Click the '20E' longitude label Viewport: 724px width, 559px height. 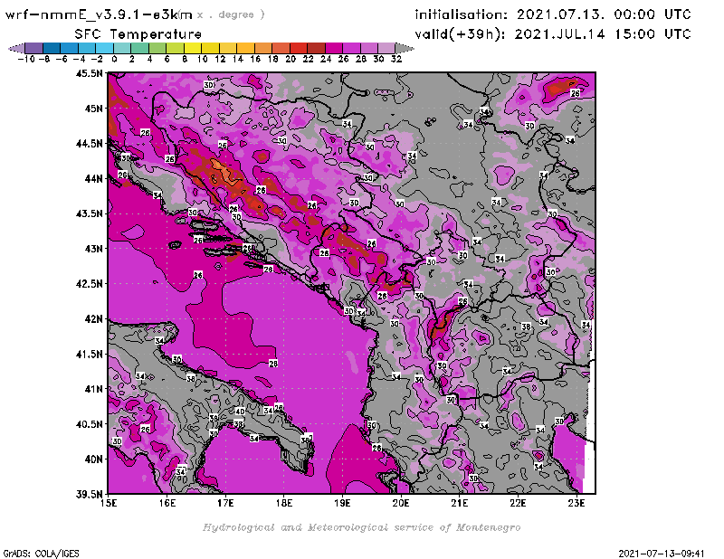click(401, 503)
